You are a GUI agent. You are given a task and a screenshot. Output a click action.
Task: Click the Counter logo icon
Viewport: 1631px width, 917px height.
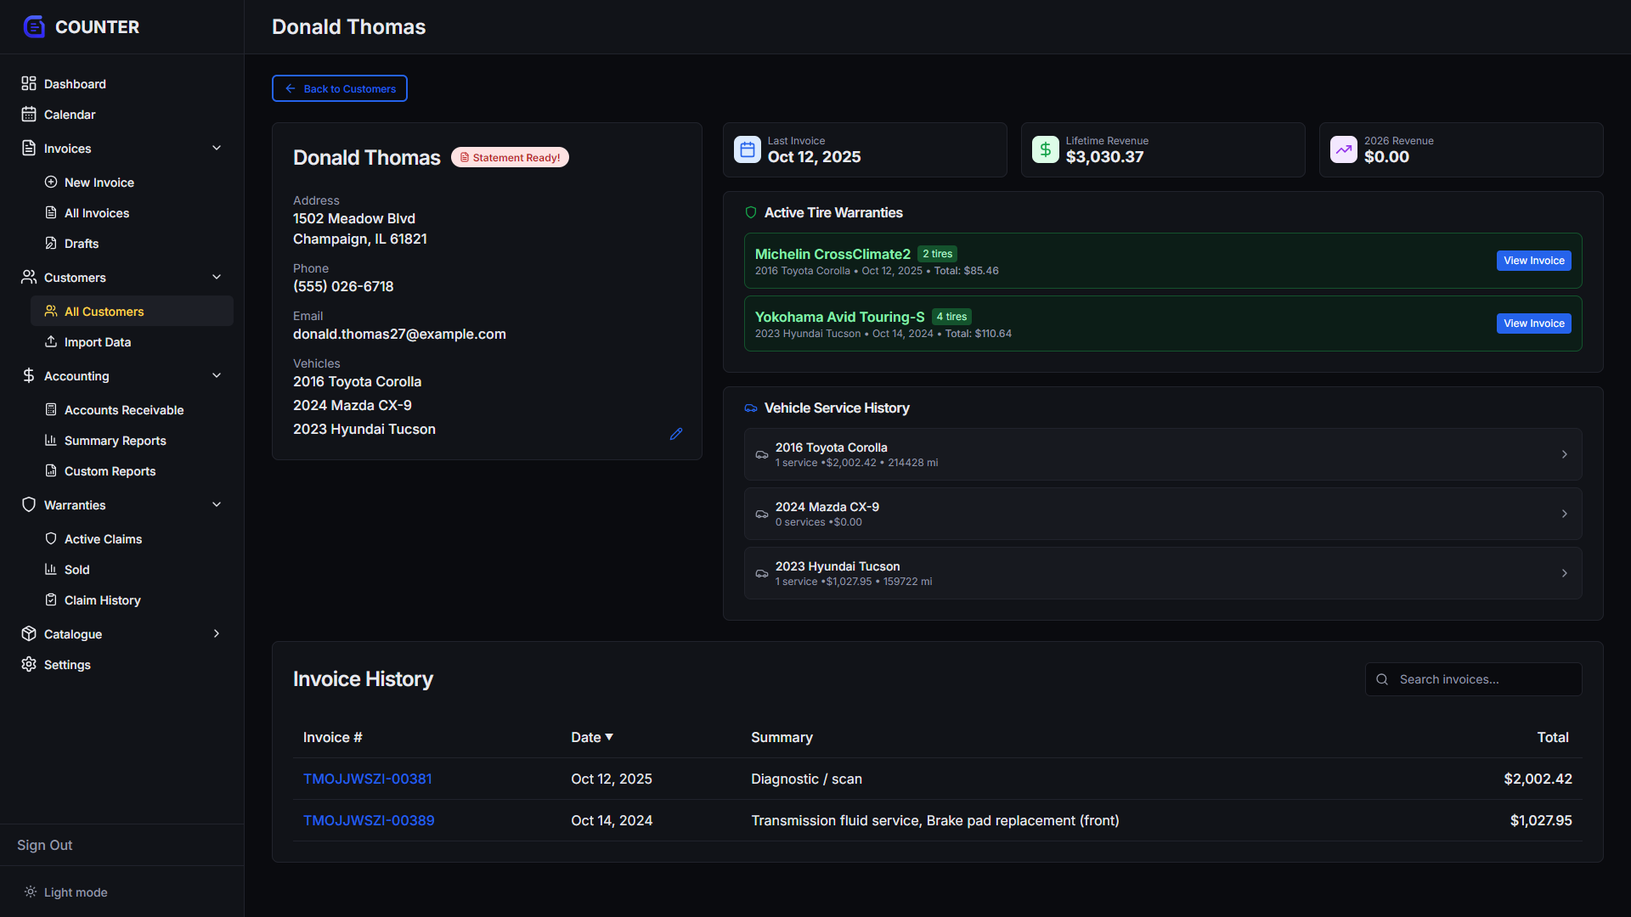pyautogui.click(x=34, y=27)
